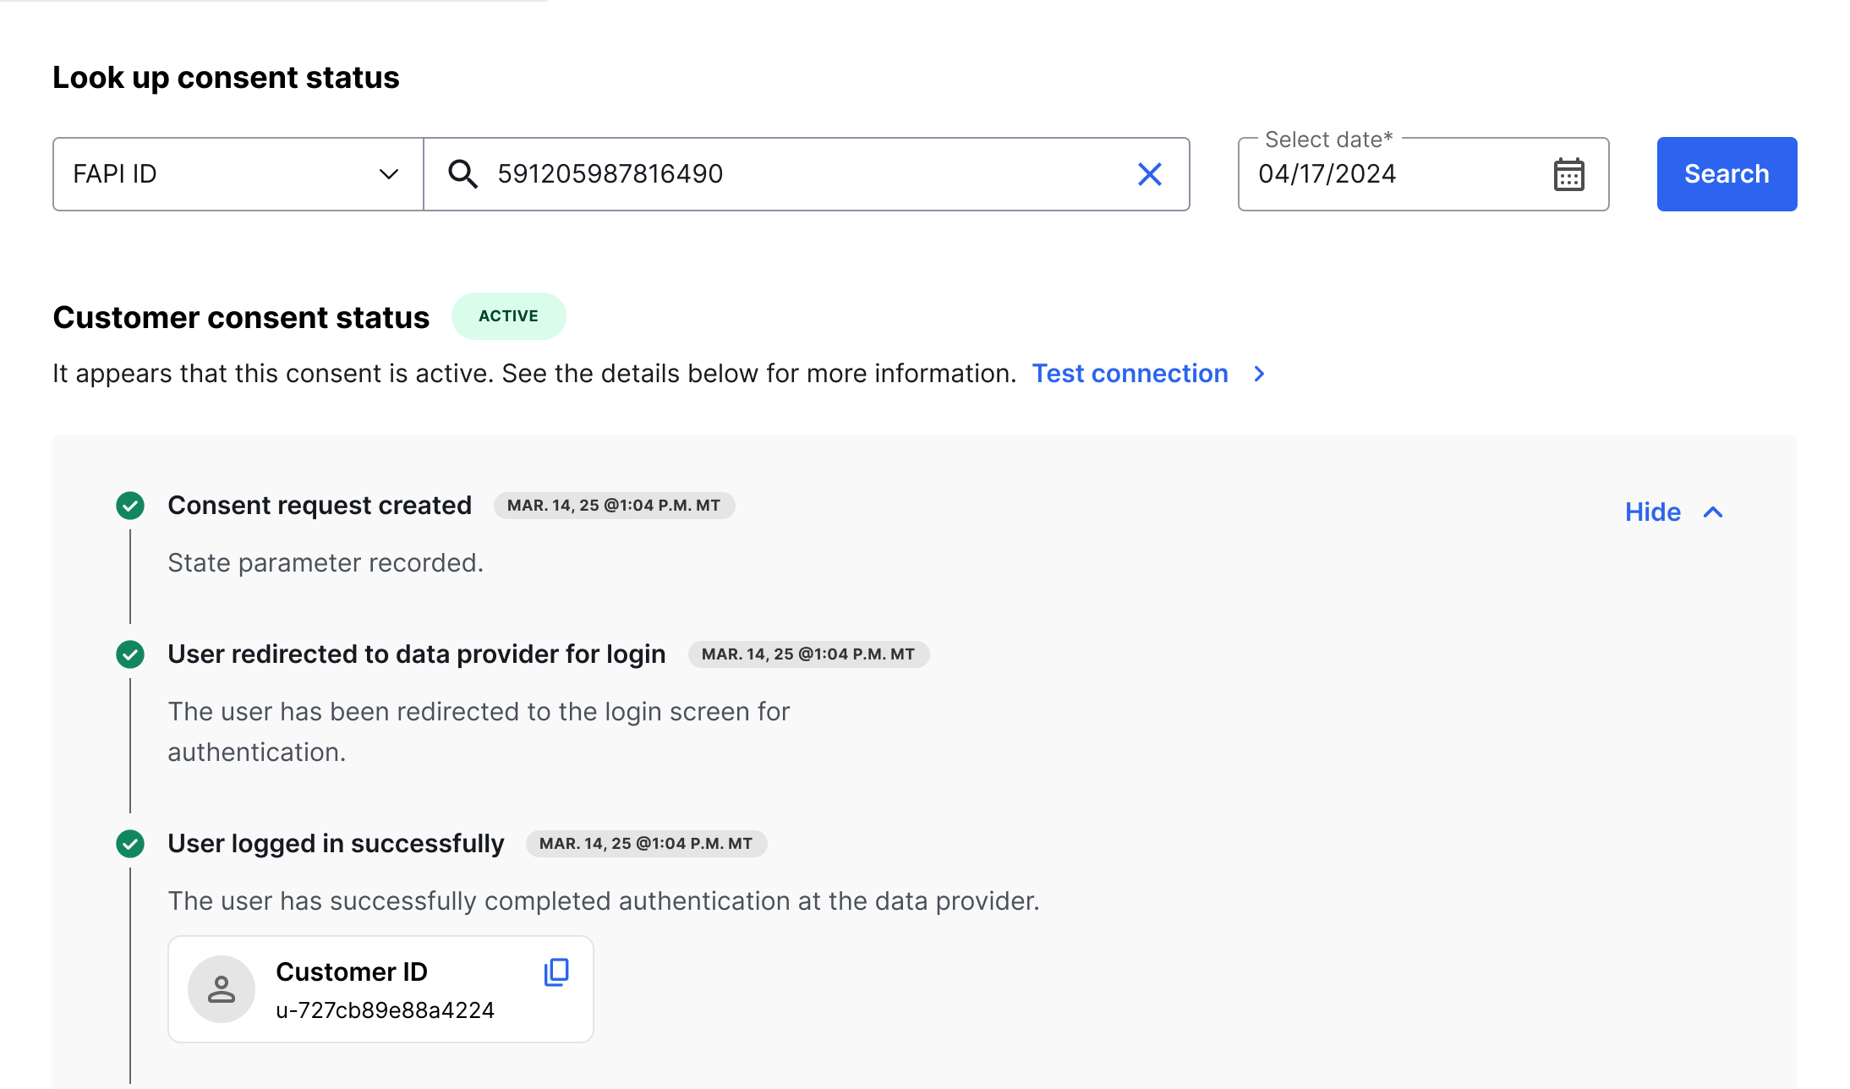This screenshot has width=1850, height=1089.
Task: Click checkmark beside User logged in successfully
Action: [130, 844]
